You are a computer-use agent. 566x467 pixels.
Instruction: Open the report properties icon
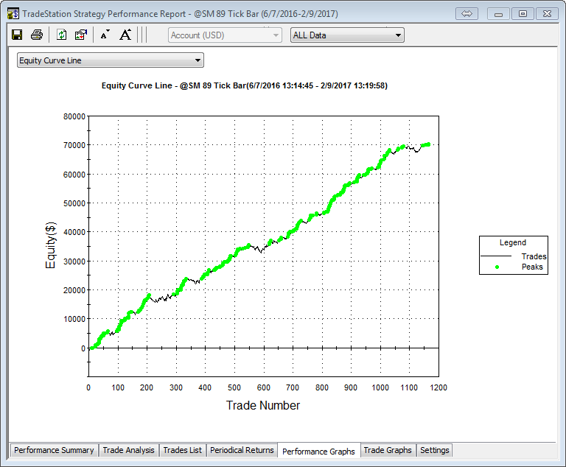coord(81,35)
